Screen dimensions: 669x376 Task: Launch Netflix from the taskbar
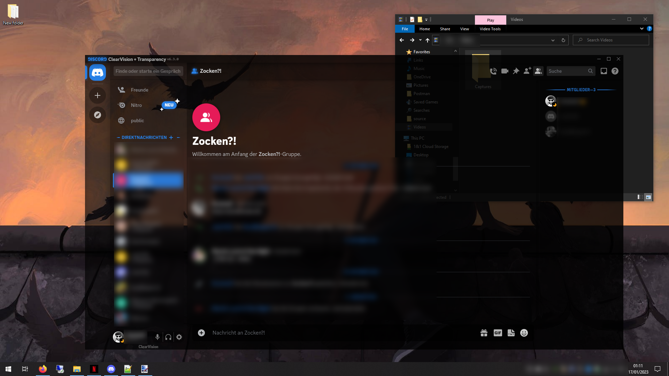coord(94,369)
